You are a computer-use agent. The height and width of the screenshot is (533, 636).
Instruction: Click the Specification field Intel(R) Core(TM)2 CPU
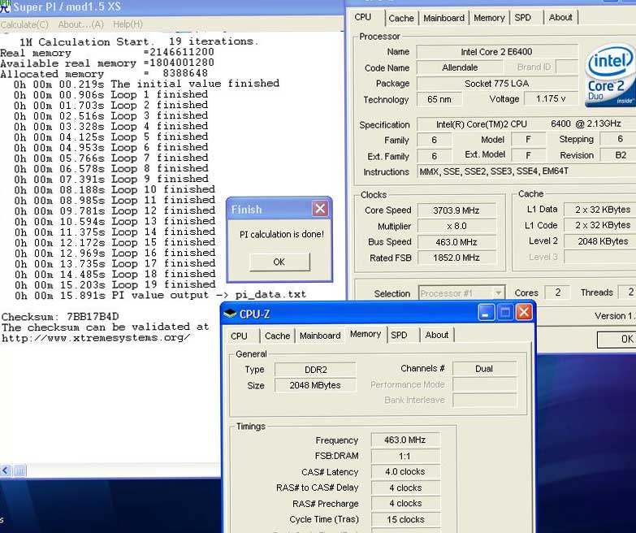(526, 124)
